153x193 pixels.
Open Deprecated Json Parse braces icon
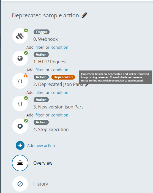point(20,81)
